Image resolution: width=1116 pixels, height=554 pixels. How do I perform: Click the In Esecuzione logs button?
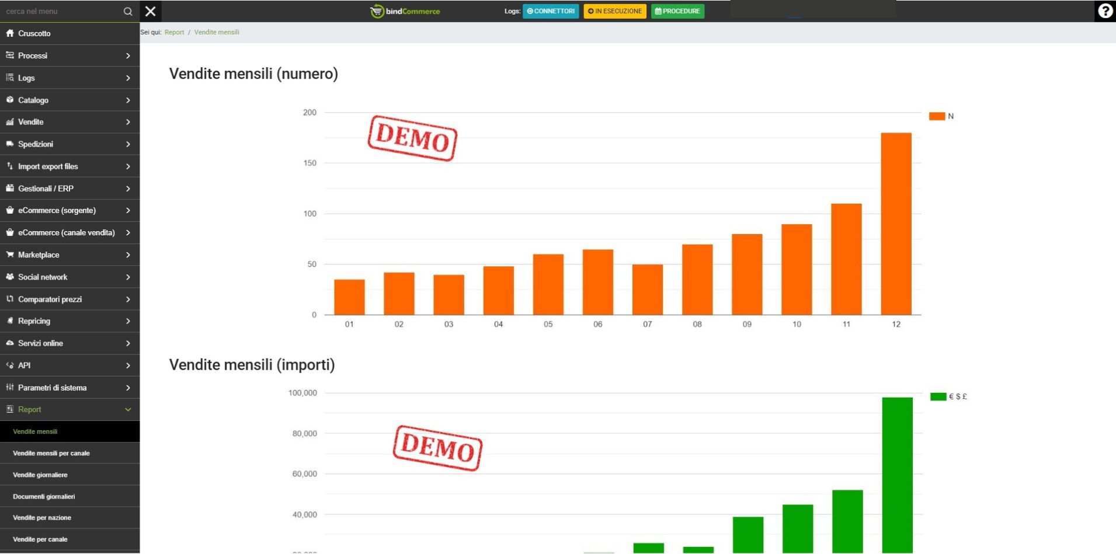coord(614,11)
